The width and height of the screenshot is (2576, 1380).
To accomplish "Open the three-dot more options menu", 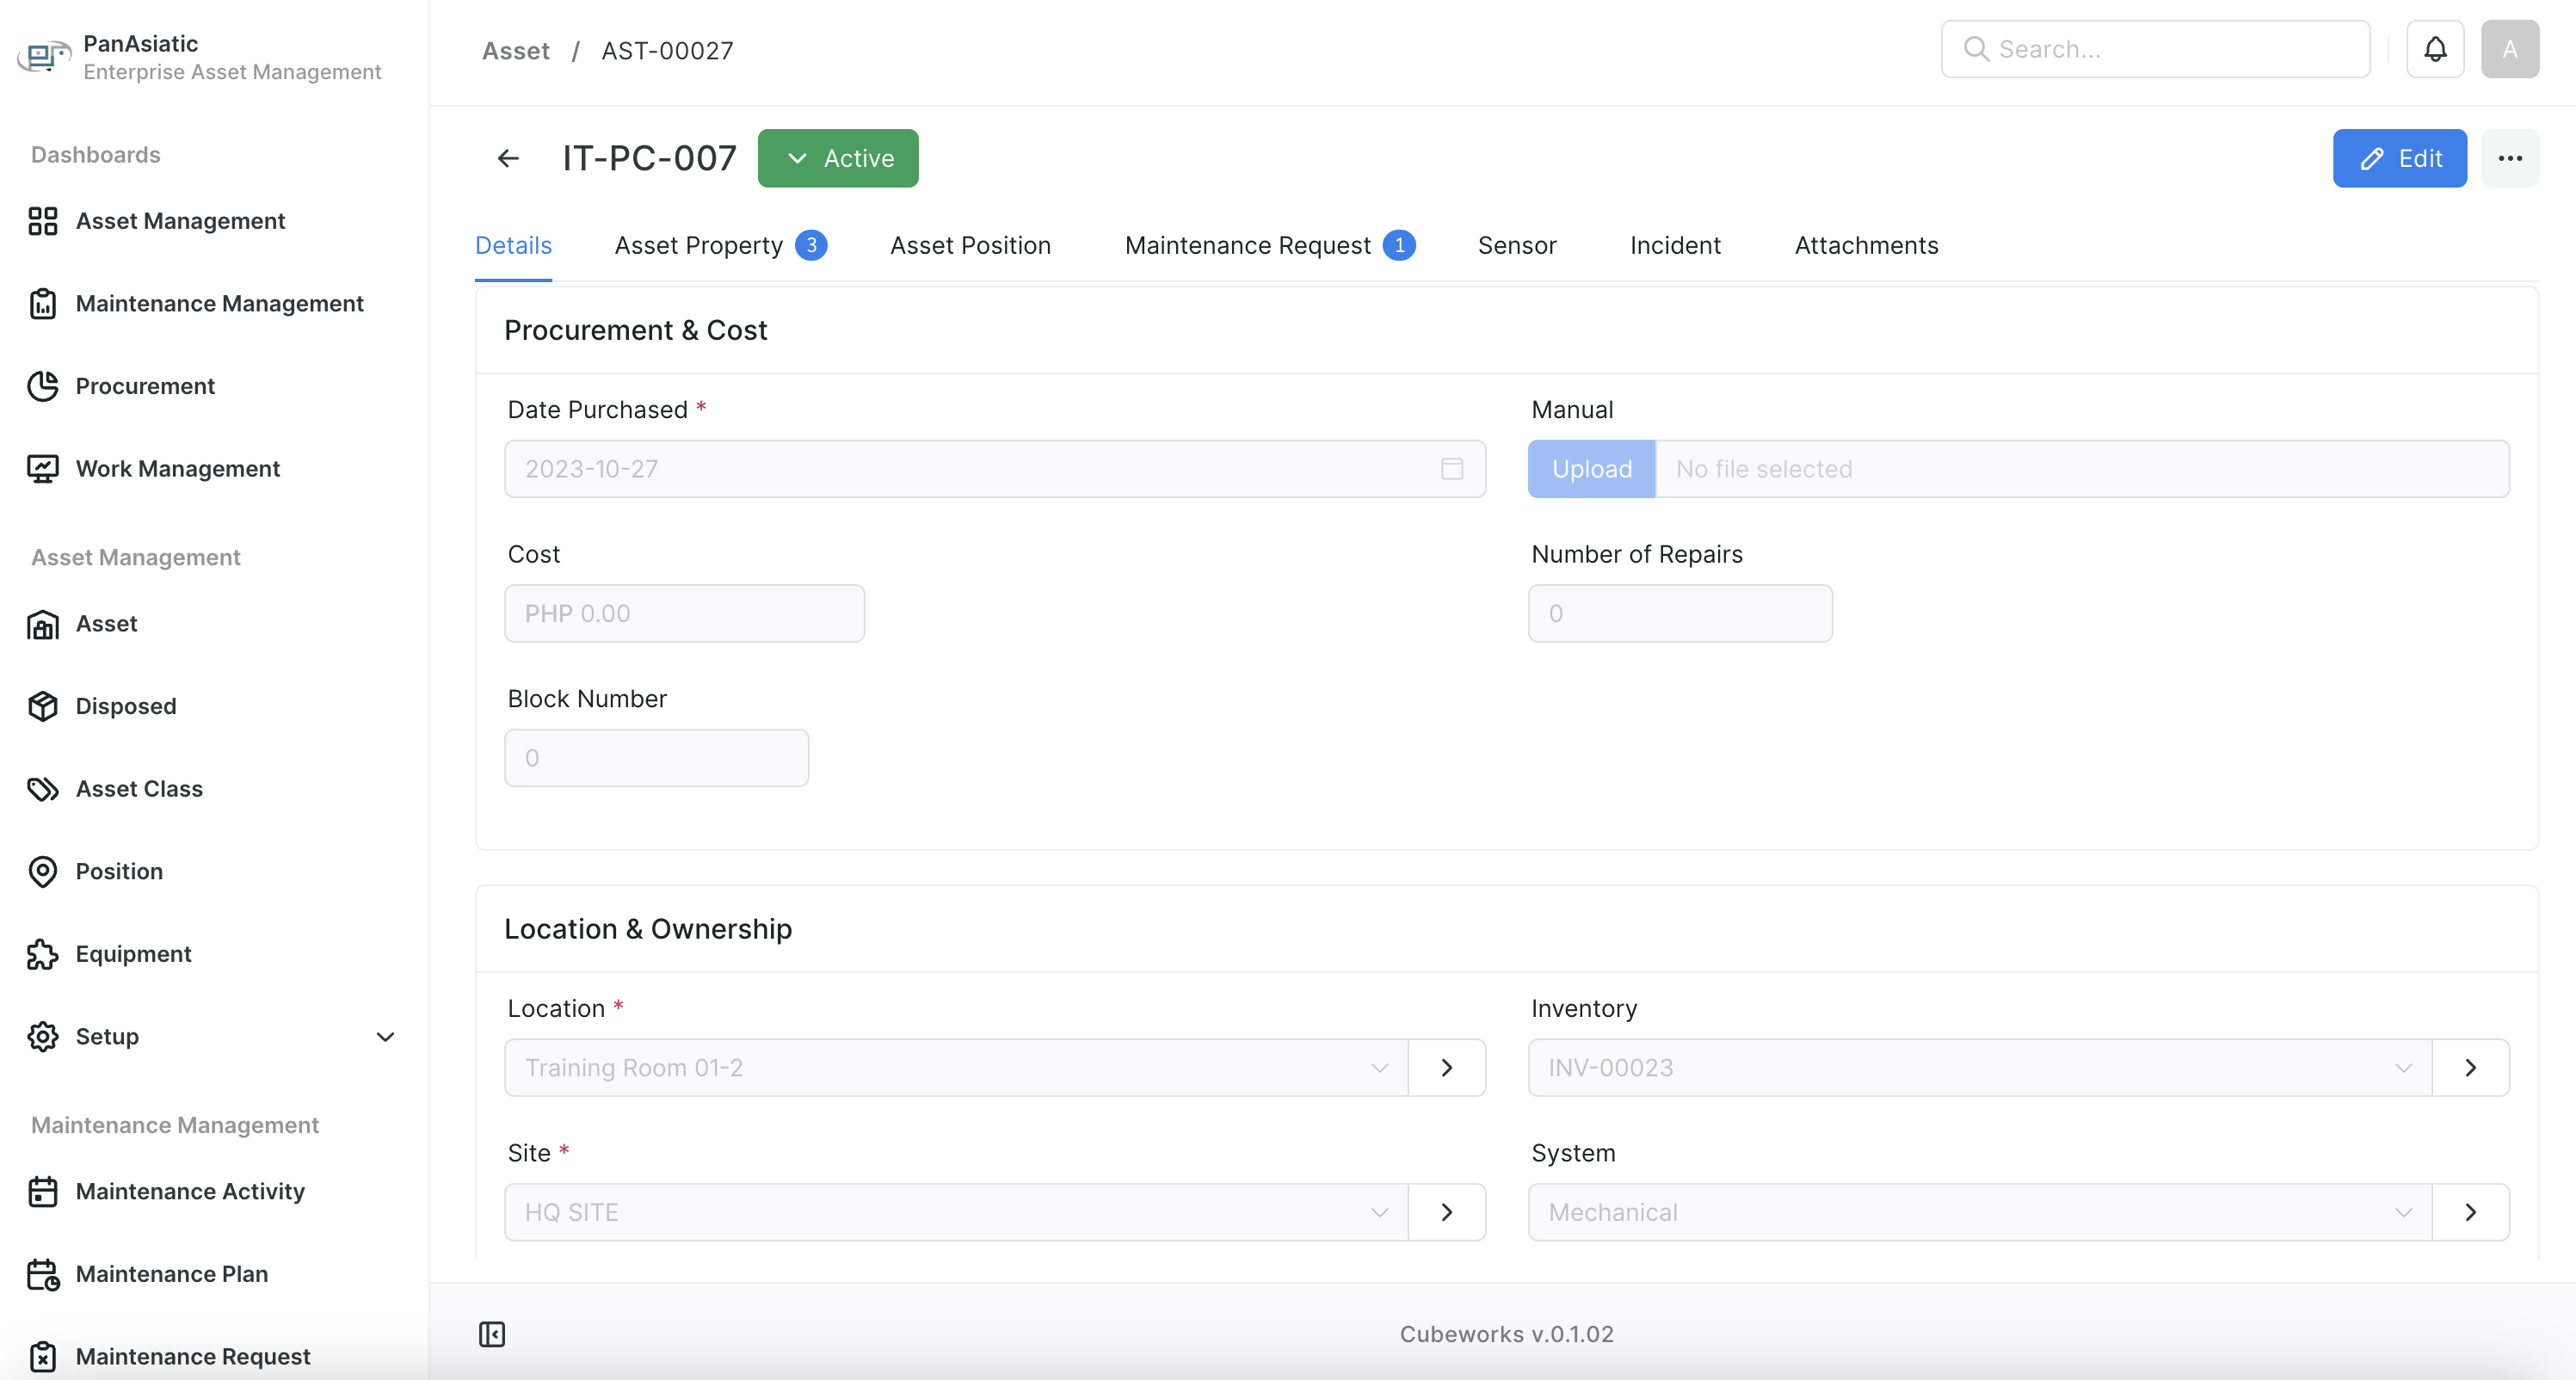I will (2509, 158).
